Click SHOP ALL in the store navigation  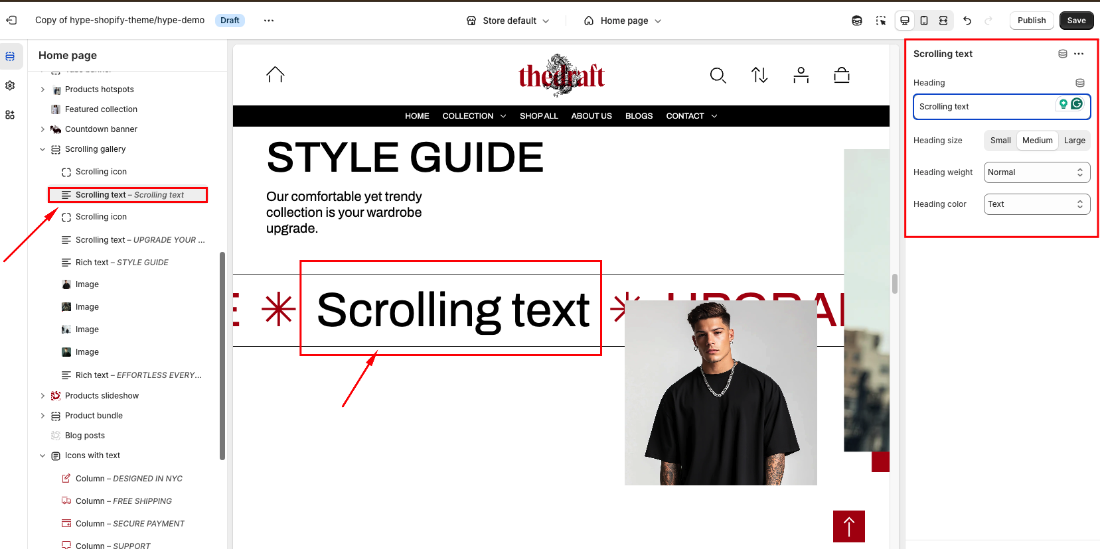[x=539, y=116]
